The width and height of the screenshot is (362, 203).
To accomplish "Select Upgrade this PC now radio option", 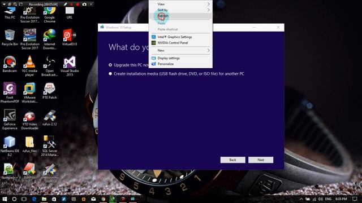I will click(x=110, y=65).
